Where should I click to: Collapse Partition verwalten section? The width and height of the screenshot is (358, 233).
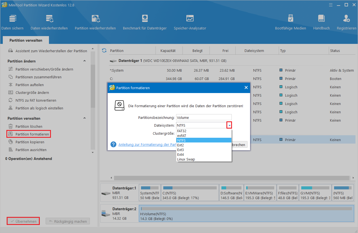pos(85,118)
